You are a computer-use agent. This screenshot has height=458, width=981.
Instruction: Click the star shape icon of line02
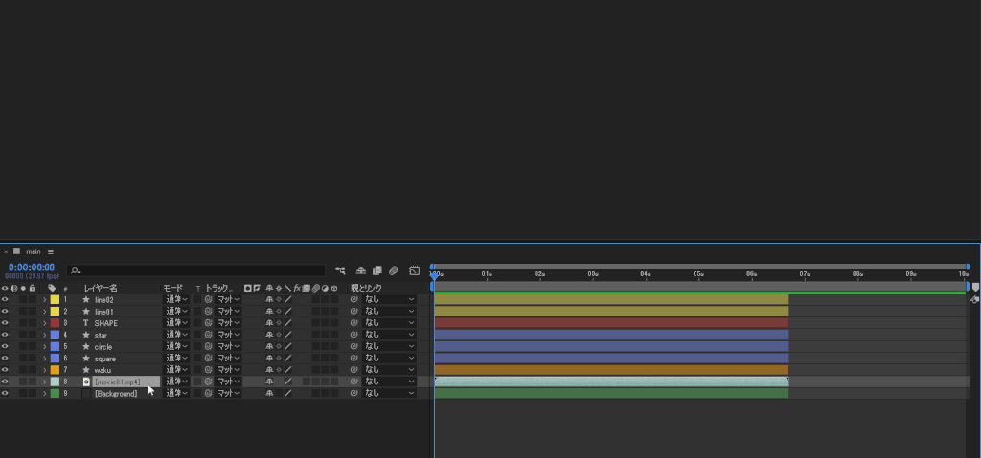point(86,300)
